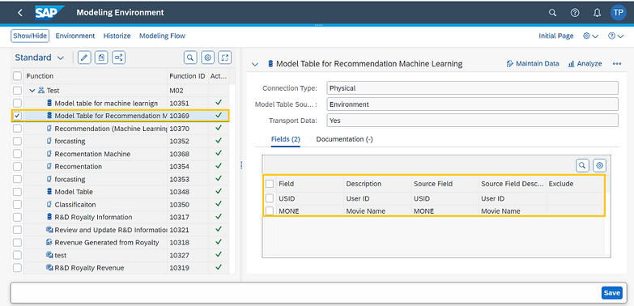Click the Maintain Data icon
634x306 pixels.
pos(510,64)
